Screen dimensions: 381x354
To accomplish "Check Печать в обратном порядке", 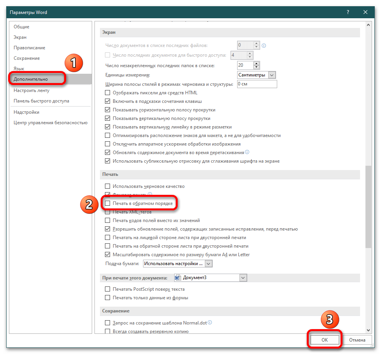I will pos(107,203).
